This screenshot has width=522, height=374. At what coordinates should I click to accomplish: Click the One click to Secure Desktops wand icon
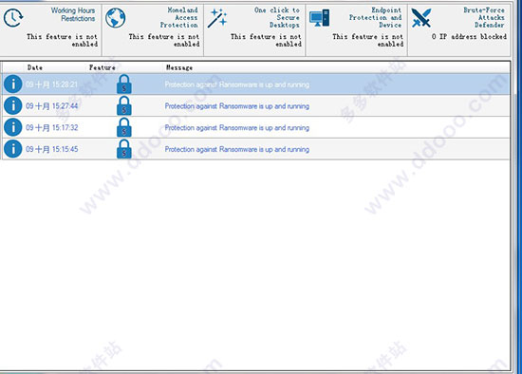(217, 18)
